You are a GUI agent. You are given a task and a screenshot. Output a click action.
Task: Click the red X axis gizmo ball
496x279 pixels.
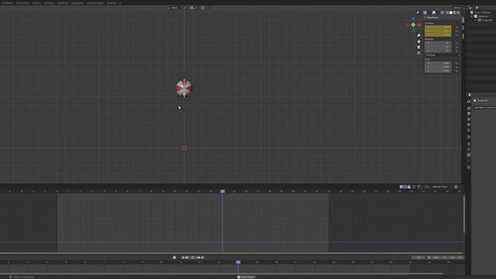pos(419,25)
